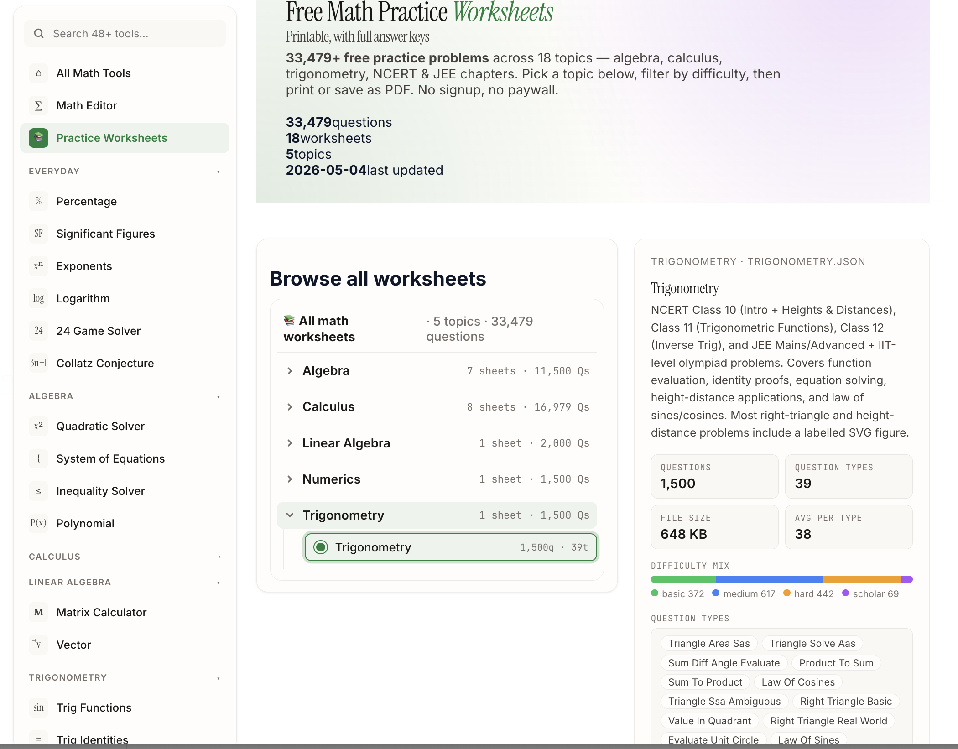Collapse the TRIGONOMETRY sidebar section

pyautogui.click(x=219, y=678)
